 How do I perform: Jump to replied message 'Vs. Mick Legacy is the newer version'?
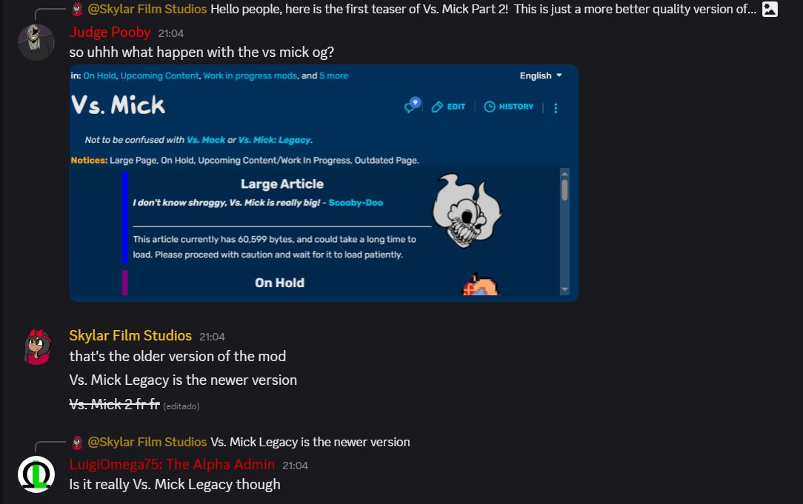click(x=310, y=442)
